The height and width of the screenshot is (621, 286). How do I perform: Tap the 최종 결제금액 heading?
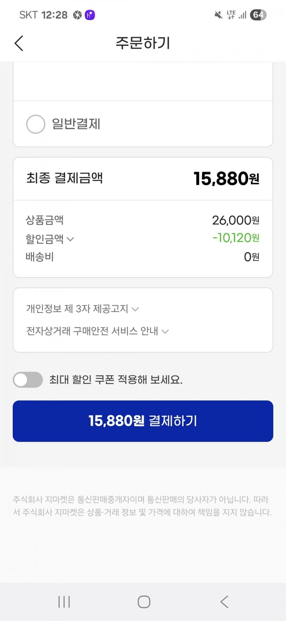[65, 178]
